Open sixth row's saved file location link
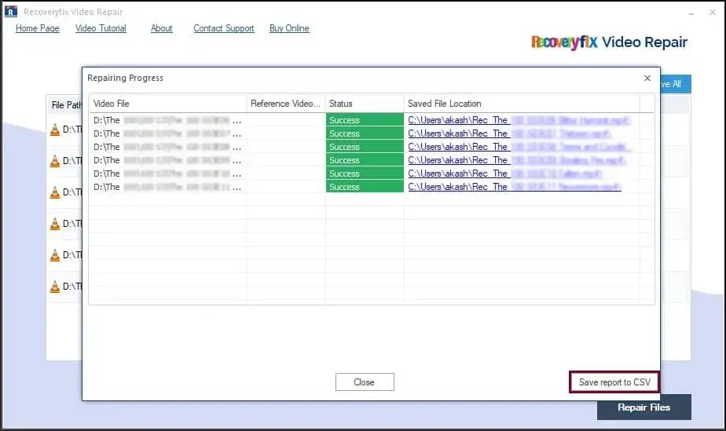 click(x=515, y=188)
